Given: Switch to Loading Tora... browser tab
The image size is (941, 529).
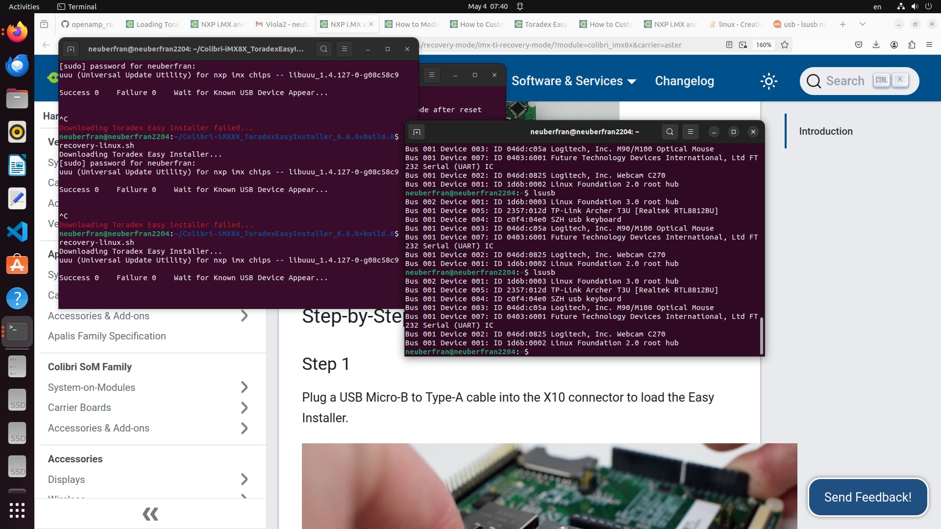Looking at the screenshot, I should point(152,24).
